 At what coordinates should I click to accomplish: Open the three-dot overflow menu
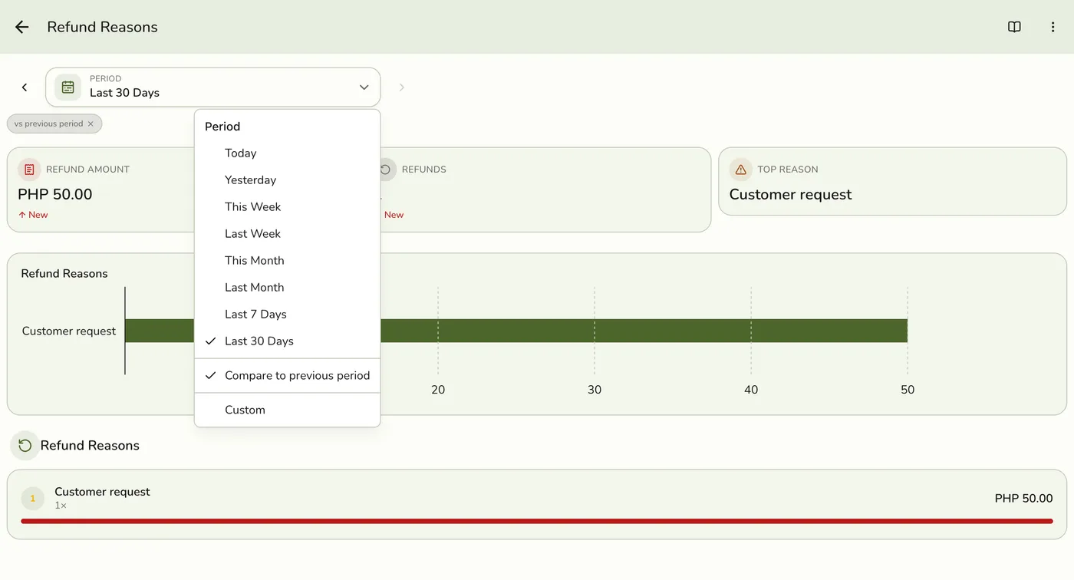point(1053,27)
